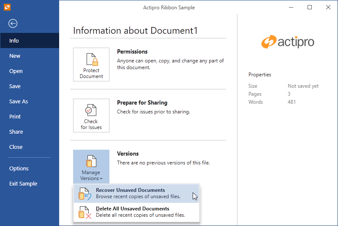Switch to the Share section

point(16,132)
